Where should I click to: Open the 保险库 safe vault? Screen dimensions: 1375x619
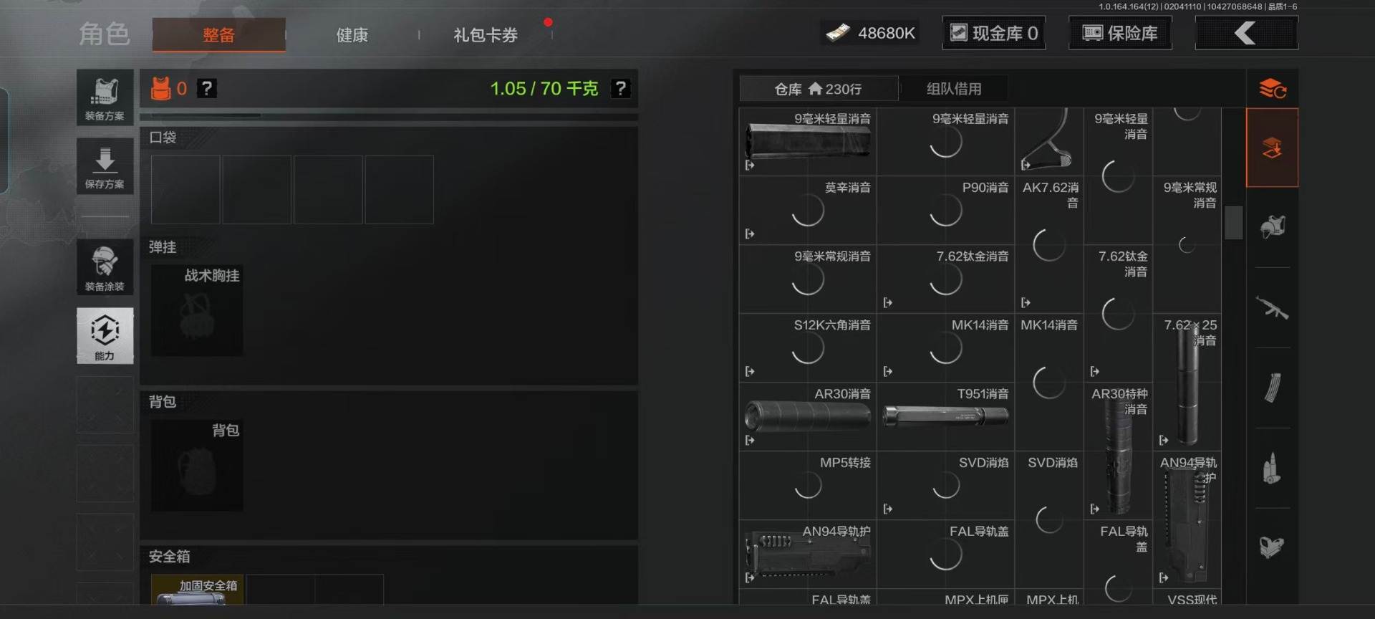click(x=1120, y=33)
